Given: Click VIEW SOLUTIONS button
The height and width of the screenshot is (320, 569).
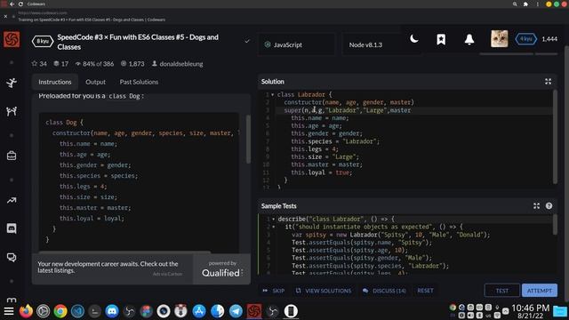Looking at the screenshot, I should (324, 291).
